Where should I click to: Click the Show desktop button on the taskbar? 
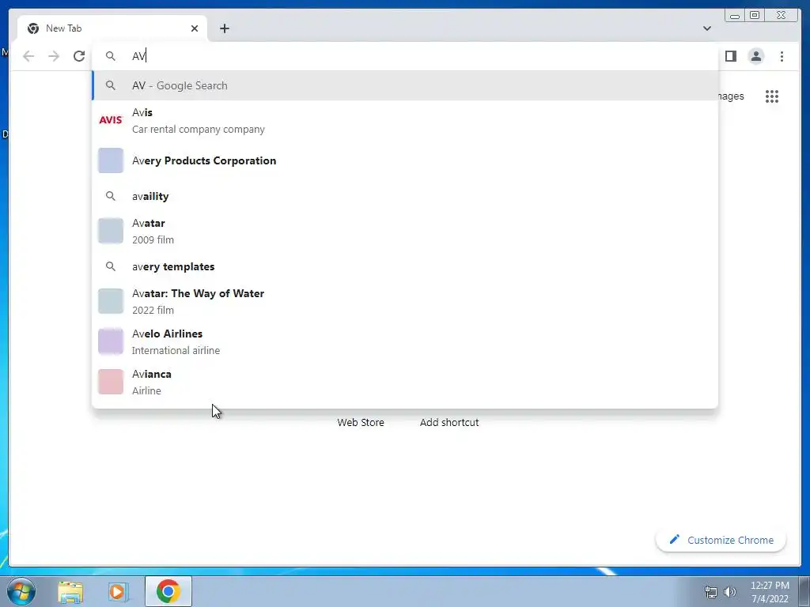[x=804, y=591]
